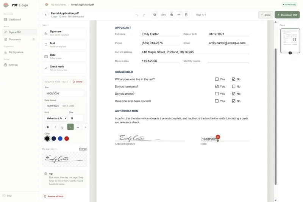
Task: Click the Saved locally status badge
Action: (289, 5)
